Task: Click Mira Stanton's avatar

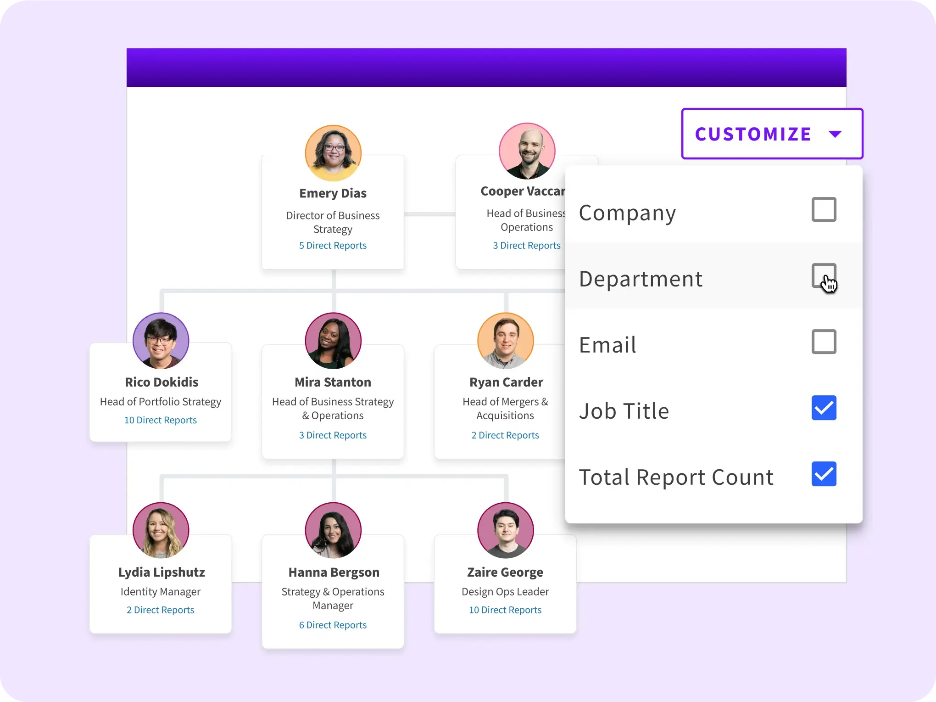Action: pos(333,341)
